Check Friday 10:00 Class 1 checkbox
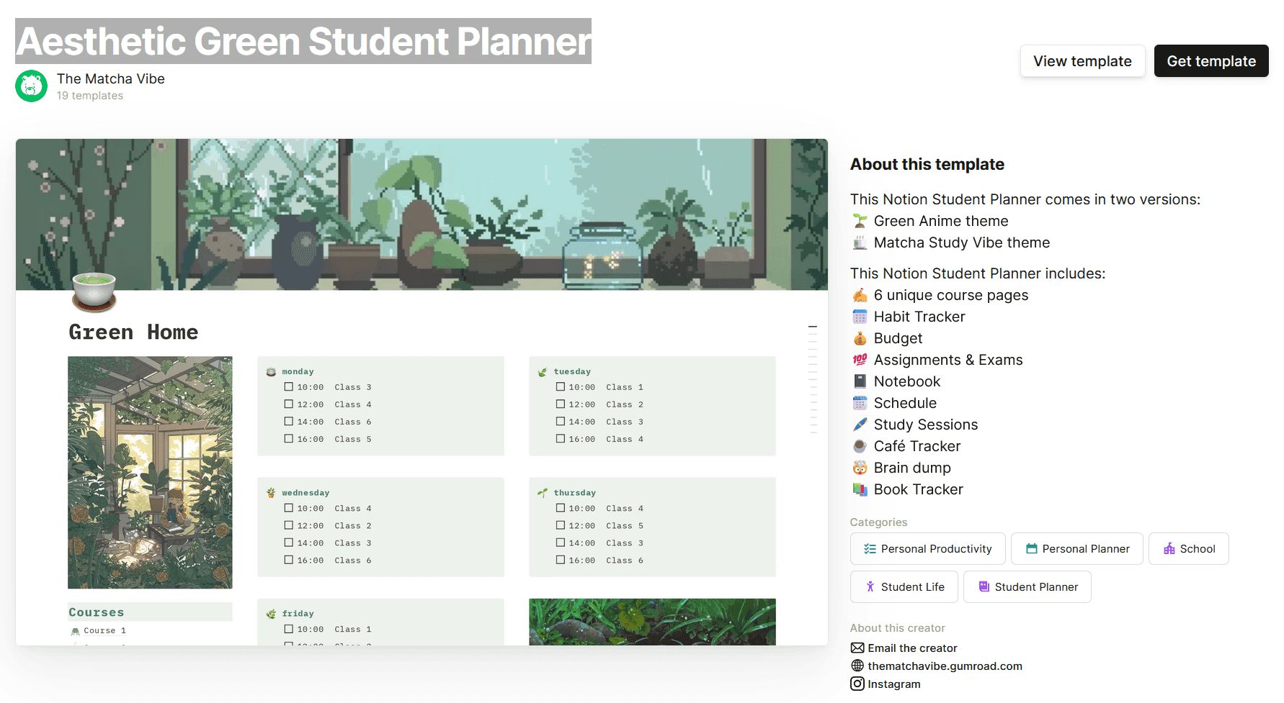This screenshot has width=1284, height=703. [289, 630]
